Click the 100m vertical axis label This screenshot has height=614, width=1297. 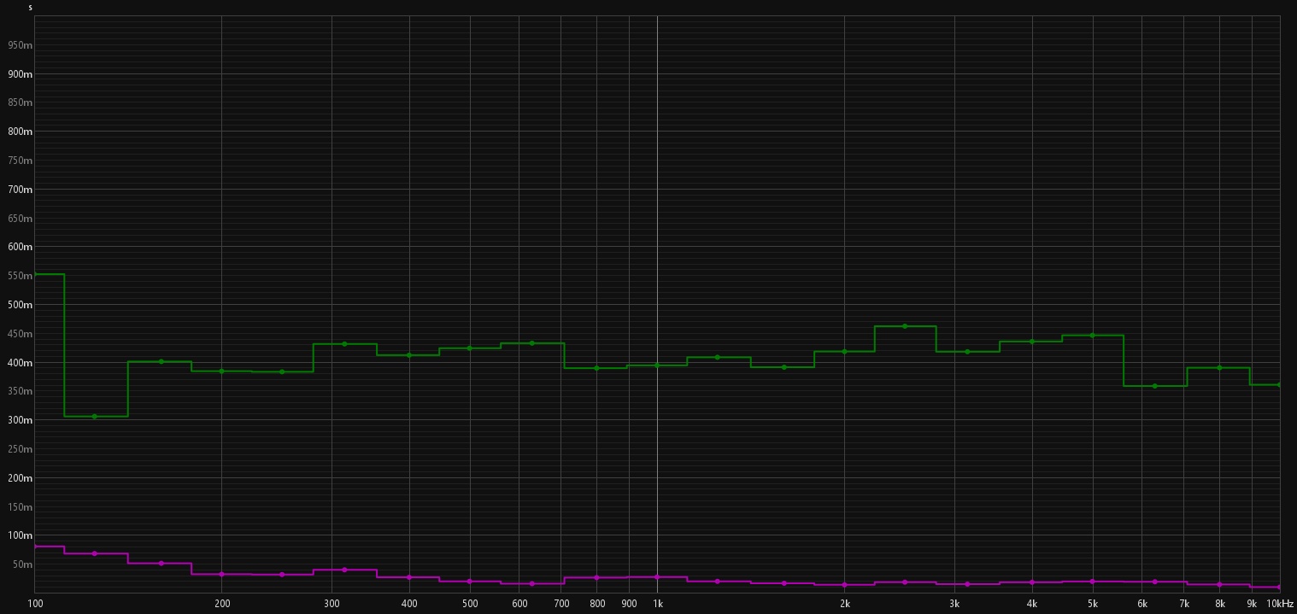(x=20, y=535)
